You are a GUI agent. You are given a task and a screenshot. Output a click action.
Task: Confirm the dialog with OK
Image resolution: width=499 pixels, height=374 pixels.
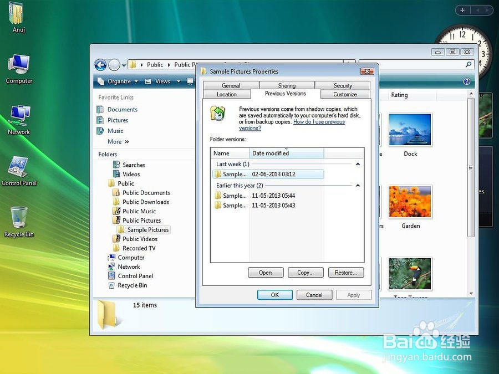coord(275,295)
